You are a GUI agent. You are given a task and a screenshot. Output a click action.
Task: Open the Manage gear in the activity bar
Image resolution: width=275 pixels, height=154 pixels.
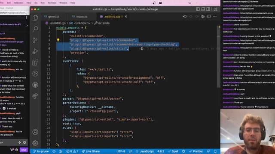tap(35, 143)
